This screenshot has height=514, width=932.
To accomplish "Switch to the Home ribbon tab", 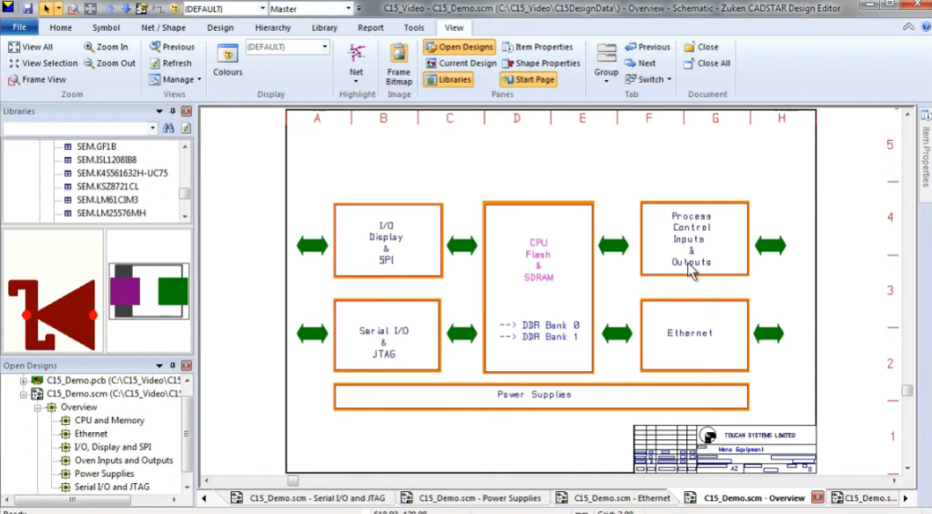I will pyautogui.click(x=61, y=27).
